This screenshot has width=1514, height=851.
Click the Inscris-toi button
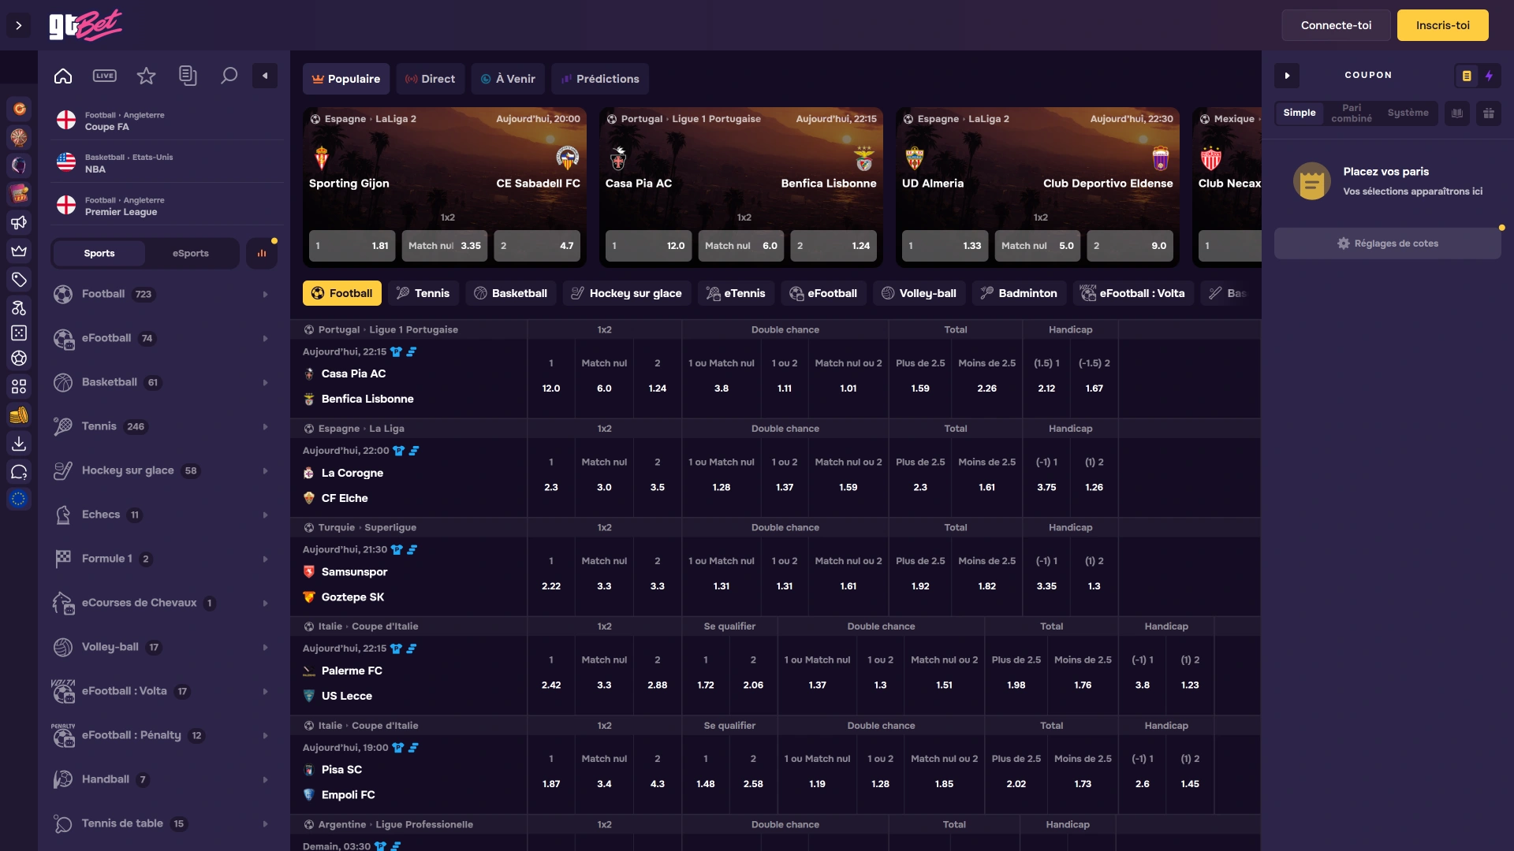(x=1443, y=25)
